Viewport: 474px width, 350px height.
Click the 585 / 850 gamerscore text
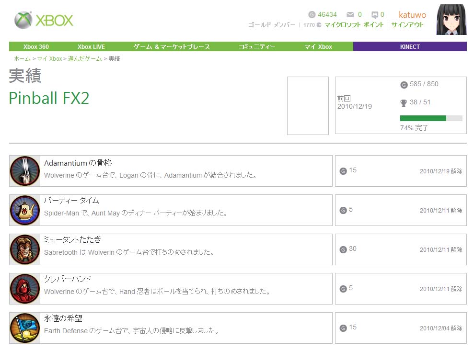coord(424,84)
